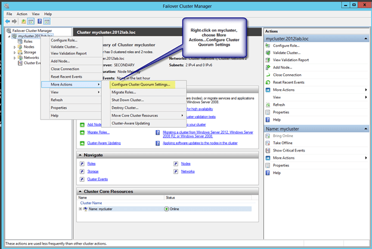Select Configure Cluster Quorum Settings menu entry
This screenshot has width=372, height=249.
(x=141, y=84)
